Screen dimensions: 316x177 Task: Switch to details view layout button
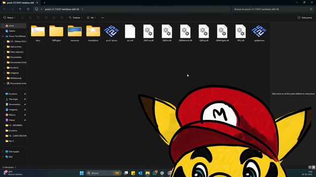[x=310, y=167]
